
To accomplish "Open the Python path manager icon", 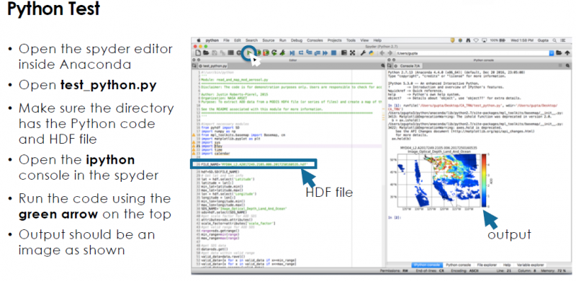I will pyautogui.click(x=372, y=53).
